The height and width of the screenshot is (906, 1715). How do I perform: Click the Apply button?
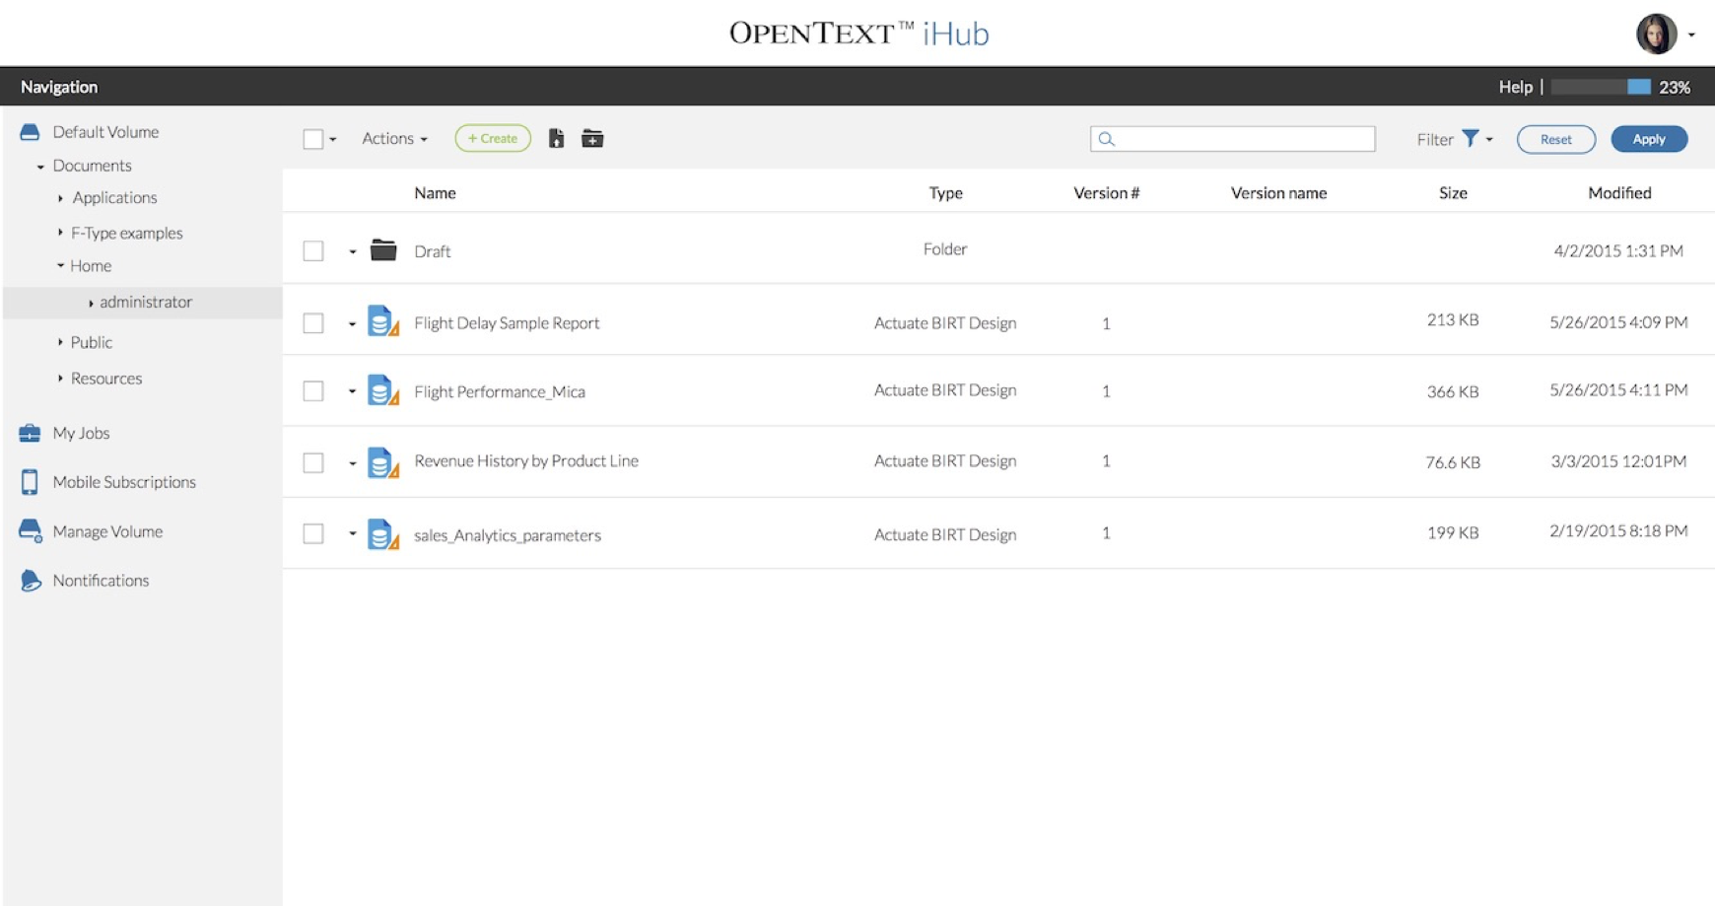(x=1649, y=140)
